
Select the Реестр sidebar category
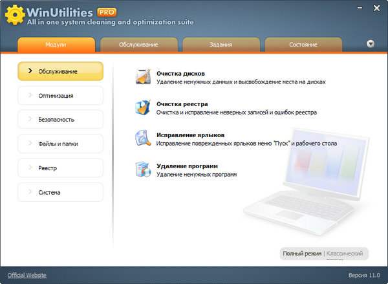point(60,168)
